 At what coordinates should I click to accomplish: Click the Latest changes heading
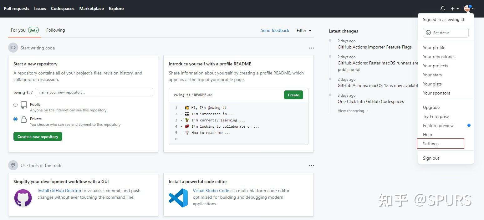pyautogui.click(x=343, y=31)
